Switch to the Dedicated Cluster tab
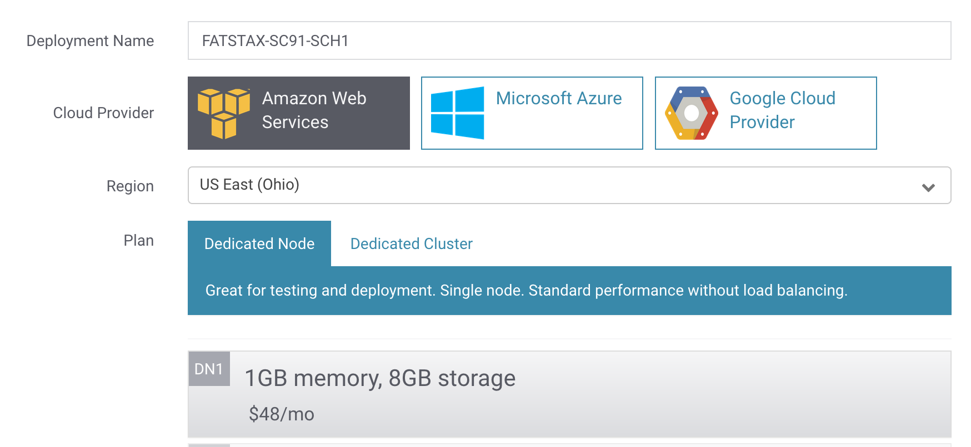 [411, 244]
